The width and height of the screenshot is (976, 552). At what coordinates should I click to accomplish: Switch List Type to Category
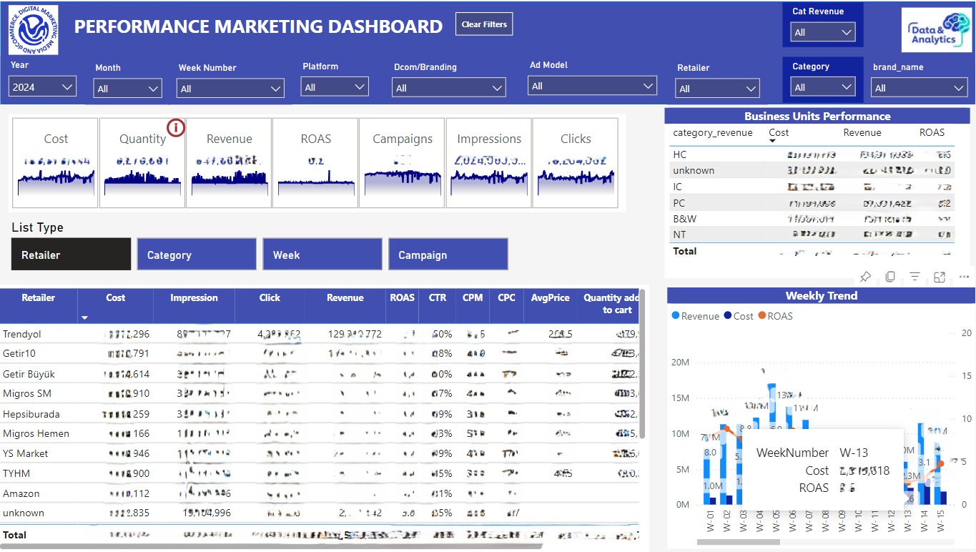(x=196, y=254)
